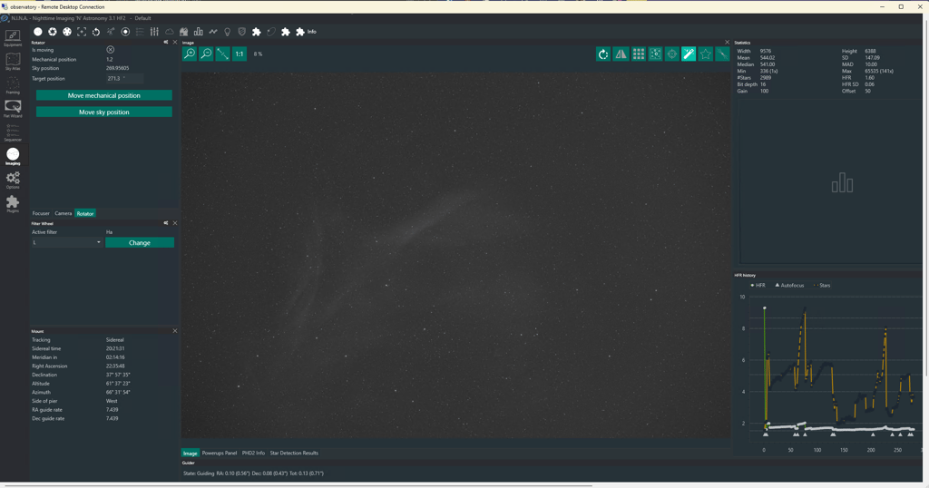Click the Remote Desktop vertical scrollbar
The height and width of the screenshot is (488, 929).
click(x=926, y=199)
